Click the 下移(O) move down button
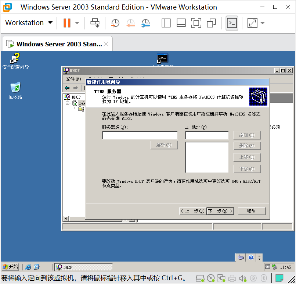 tap(247, 168)
